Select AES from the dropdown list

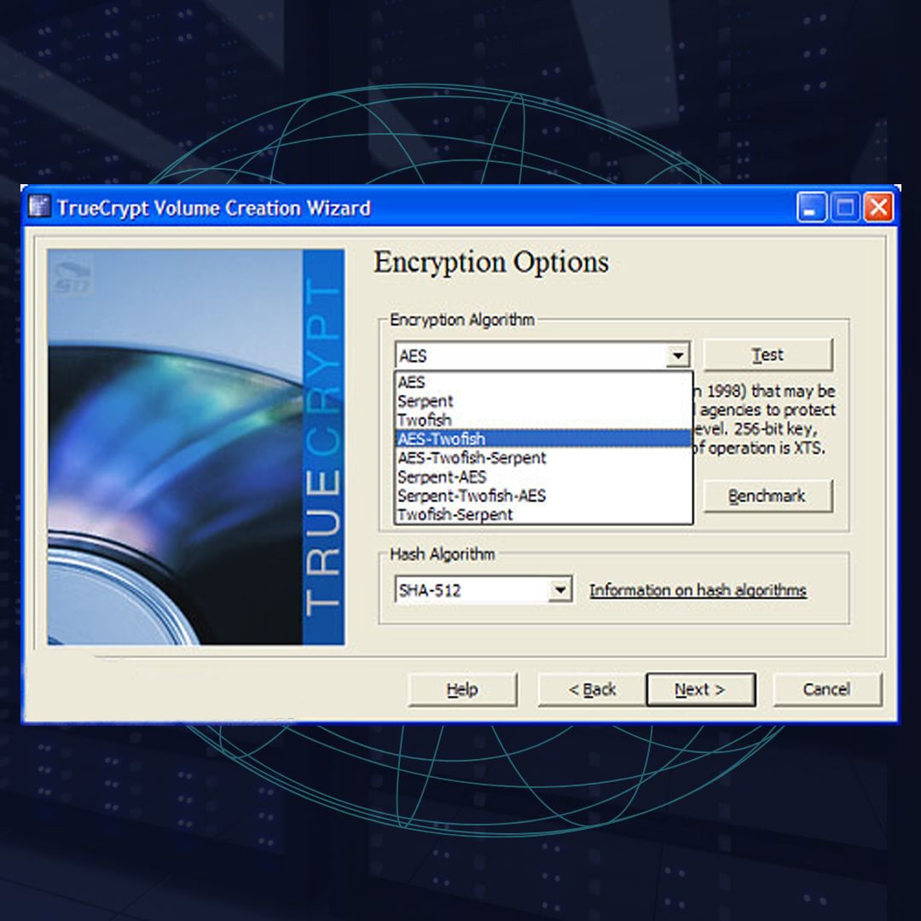click(x=412, y=383)
